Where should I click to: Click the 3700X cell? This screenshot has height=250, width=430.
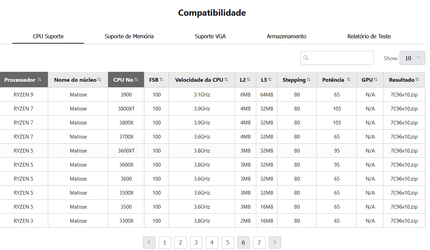tap(126, 137)
